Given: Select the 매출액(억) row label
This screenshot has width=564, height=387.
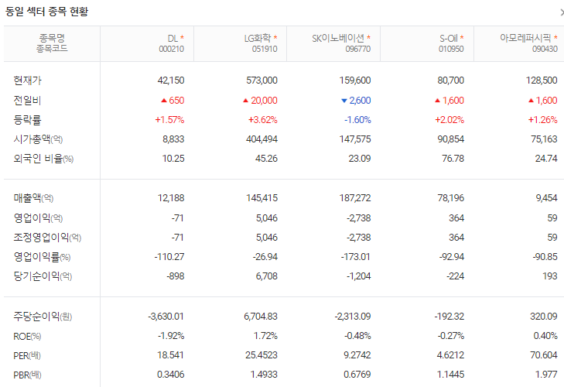Looking at the screenshot, I should [x=33, y=198].
